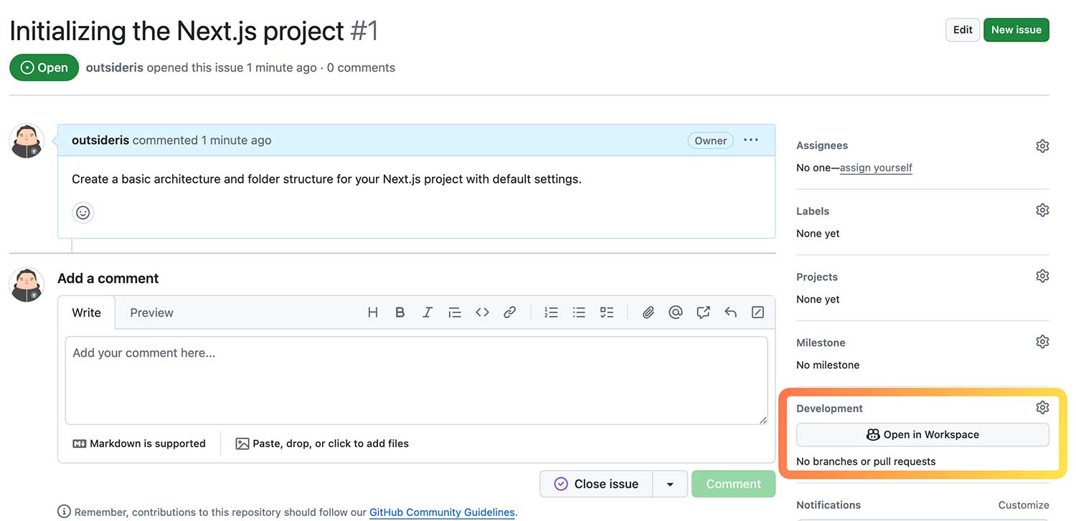This screenshot has height=521, width=1076.
Task: Open saved replies with the reply arrow icon
Action: tap(730, 312)
